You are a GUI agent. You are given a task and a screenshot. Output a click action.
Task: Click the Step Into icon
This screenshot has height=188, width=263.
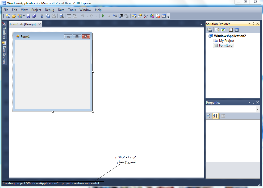[115, 16]
